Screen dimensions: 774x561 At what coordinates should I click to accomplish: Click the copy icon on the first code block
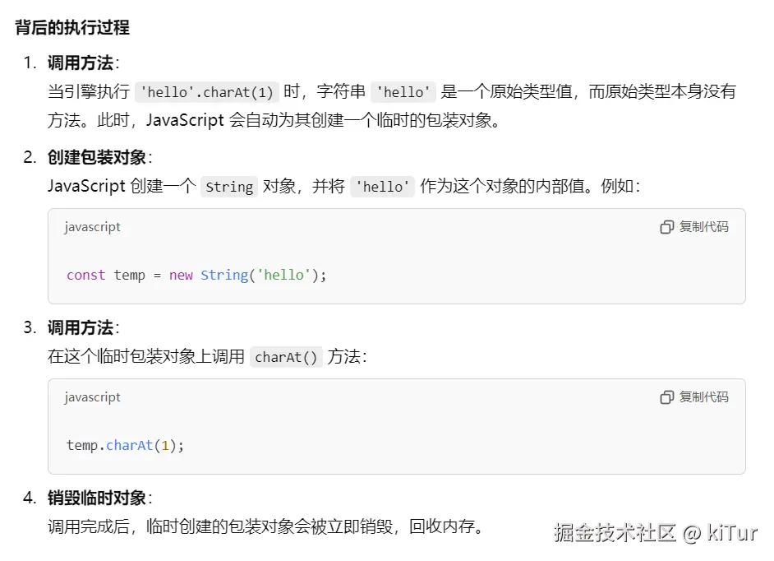coord(666,227)
